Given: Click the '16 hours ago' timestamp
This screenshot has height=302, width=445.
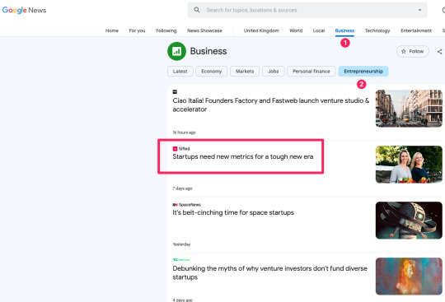Looking at the screenshot, I should [185, 132].
